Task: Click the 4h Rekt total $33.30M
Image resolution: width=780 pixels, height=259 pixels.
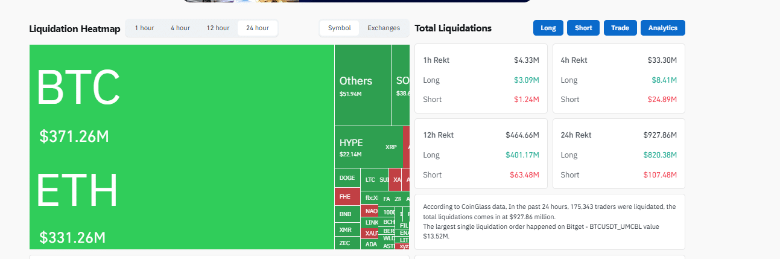Action: 662,60
